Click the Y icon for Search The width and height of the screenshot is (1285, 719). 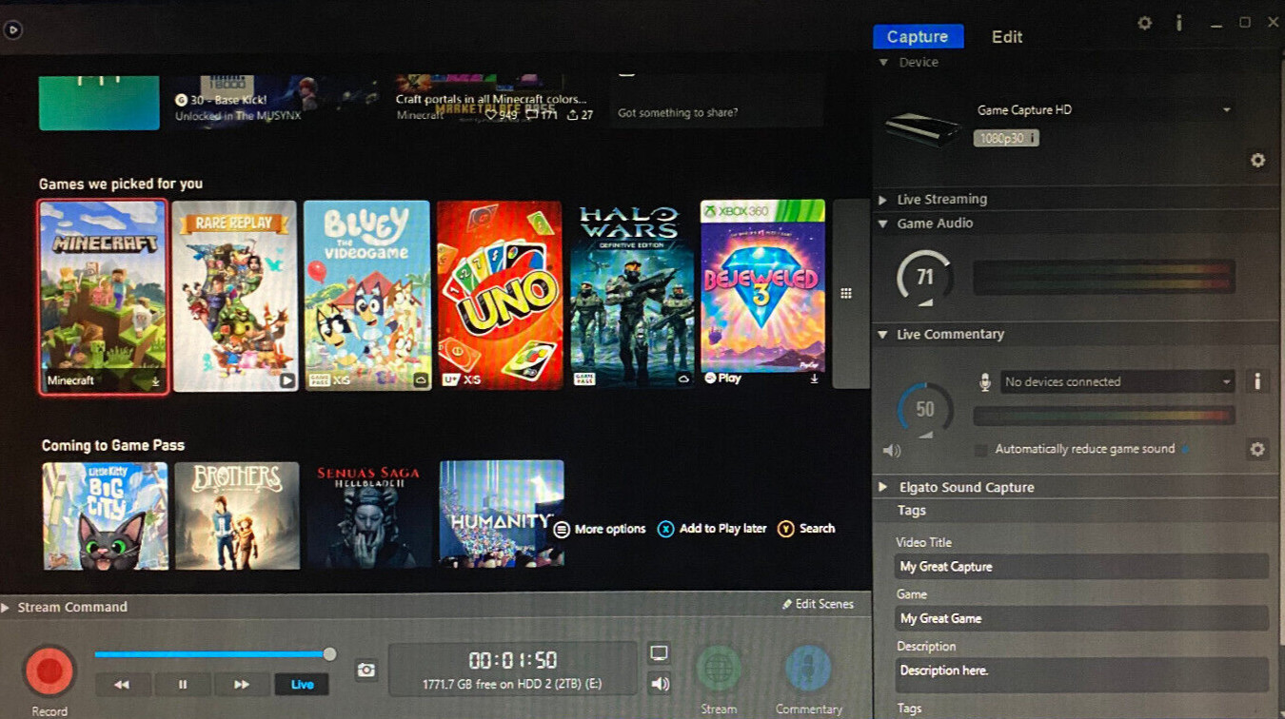[x=785, y=529]
